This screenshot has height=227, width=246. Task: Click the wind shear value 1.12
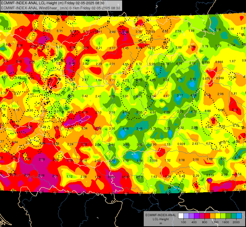[70, 177]
